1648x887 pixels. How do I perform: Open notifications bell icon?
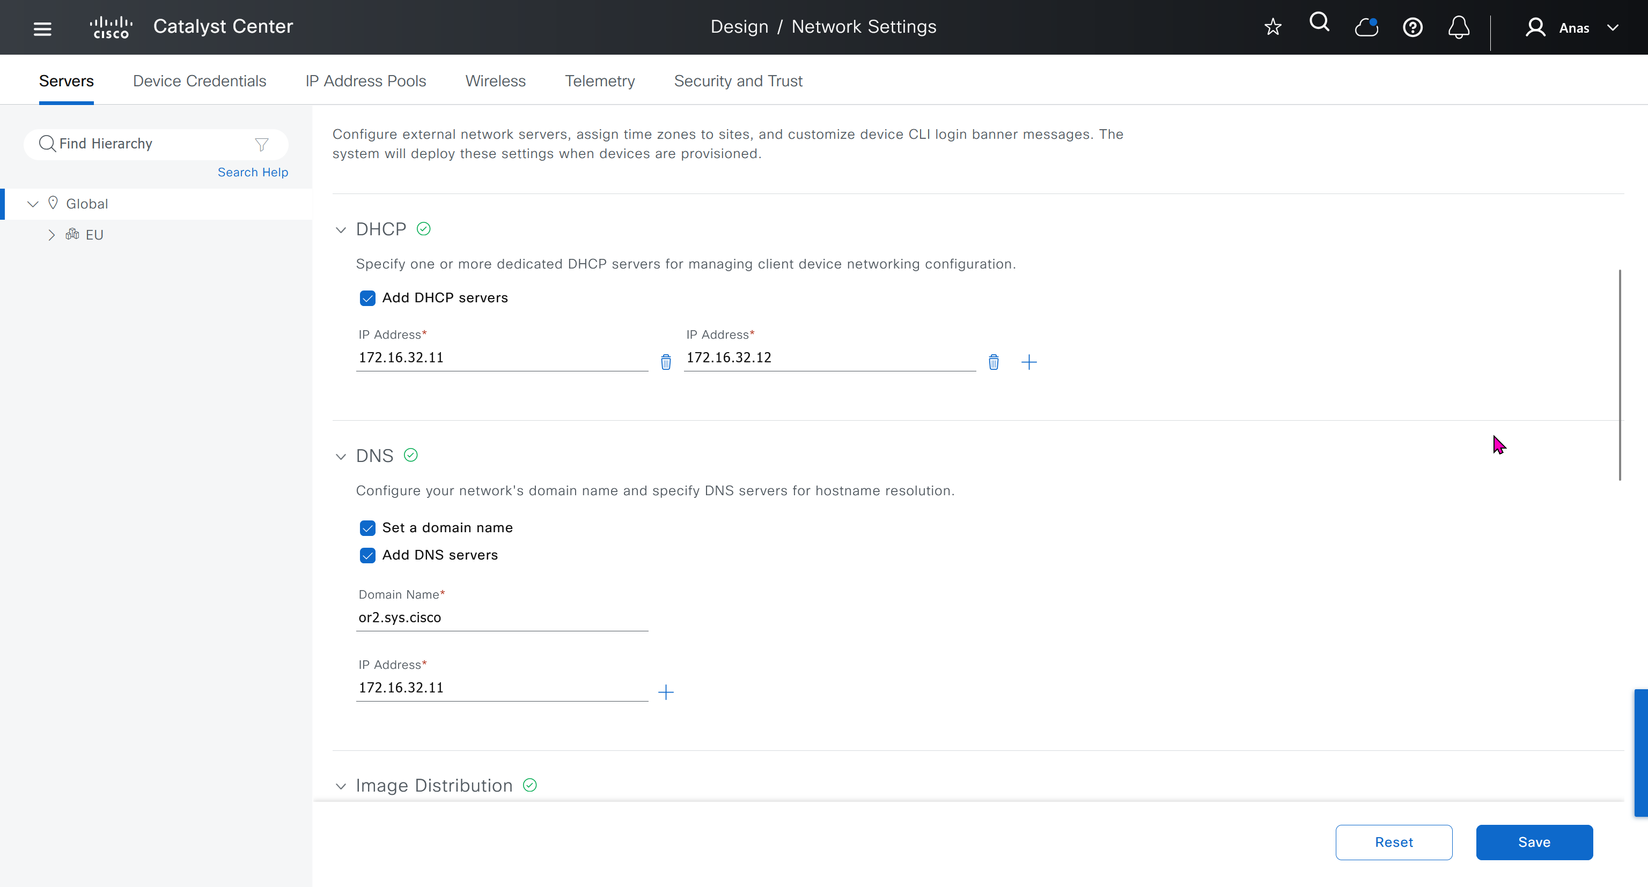(1458, 27)
